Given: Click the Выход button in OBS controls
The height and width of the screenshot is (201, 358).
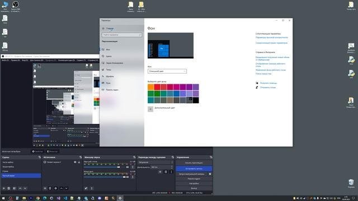Looking at the screenshot, I should (x=194, y=188).
